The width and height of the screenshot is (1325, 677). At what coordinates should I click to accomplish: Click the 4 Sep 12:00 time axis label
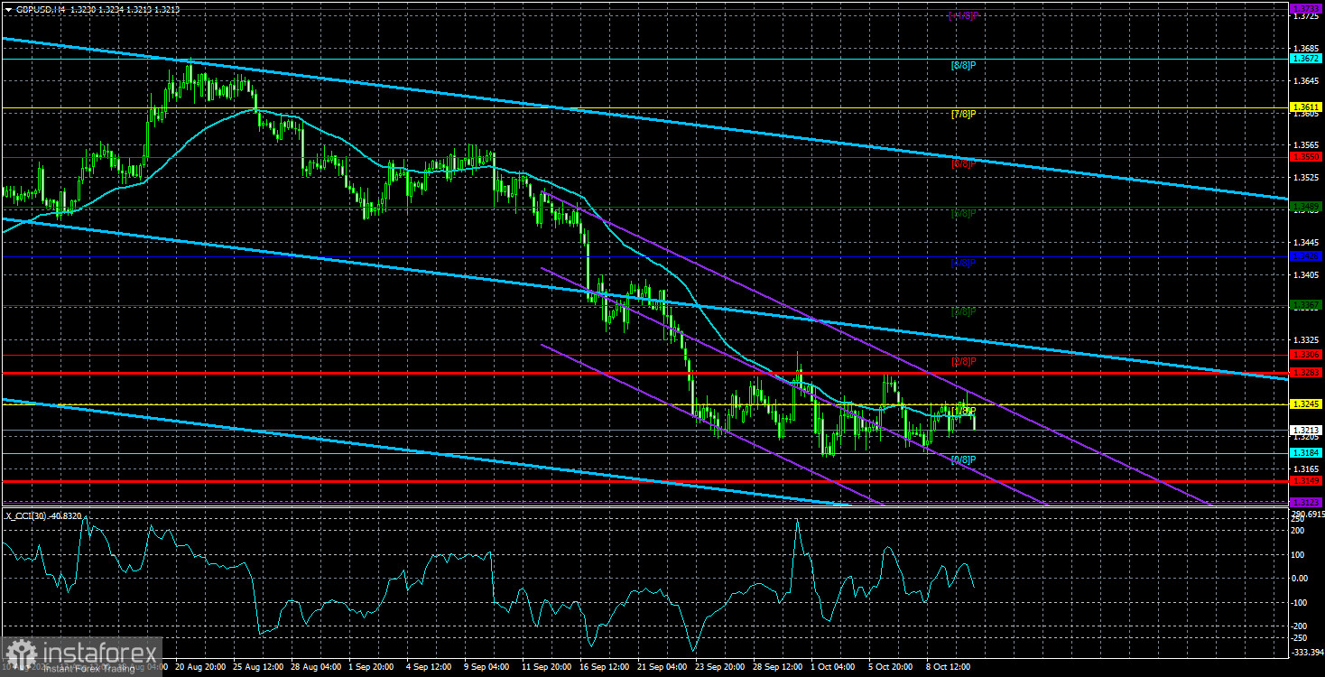coord(427,667)
